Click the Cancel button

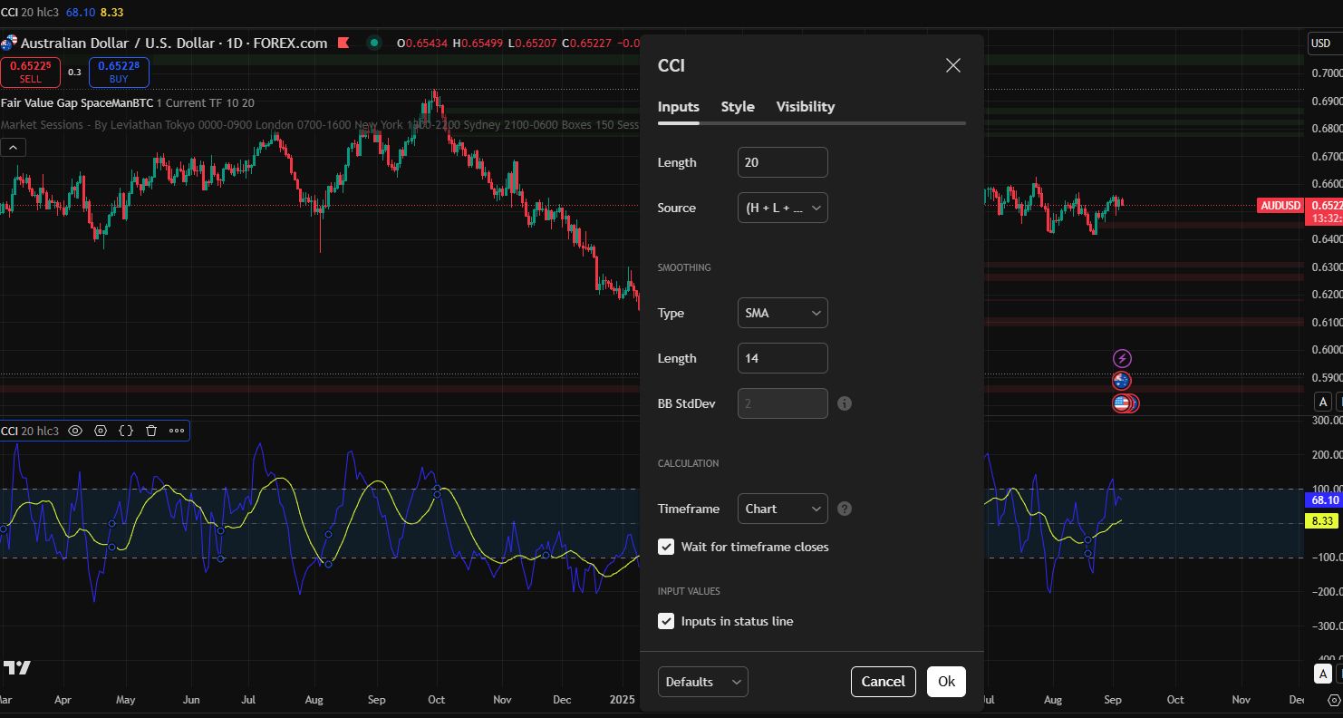pyautogui.click(x=883, y=682)
